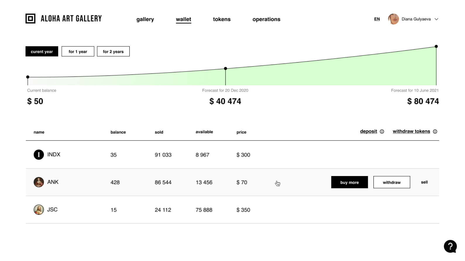Click the info icon beside withdraw tokens

tap(435, 132)
